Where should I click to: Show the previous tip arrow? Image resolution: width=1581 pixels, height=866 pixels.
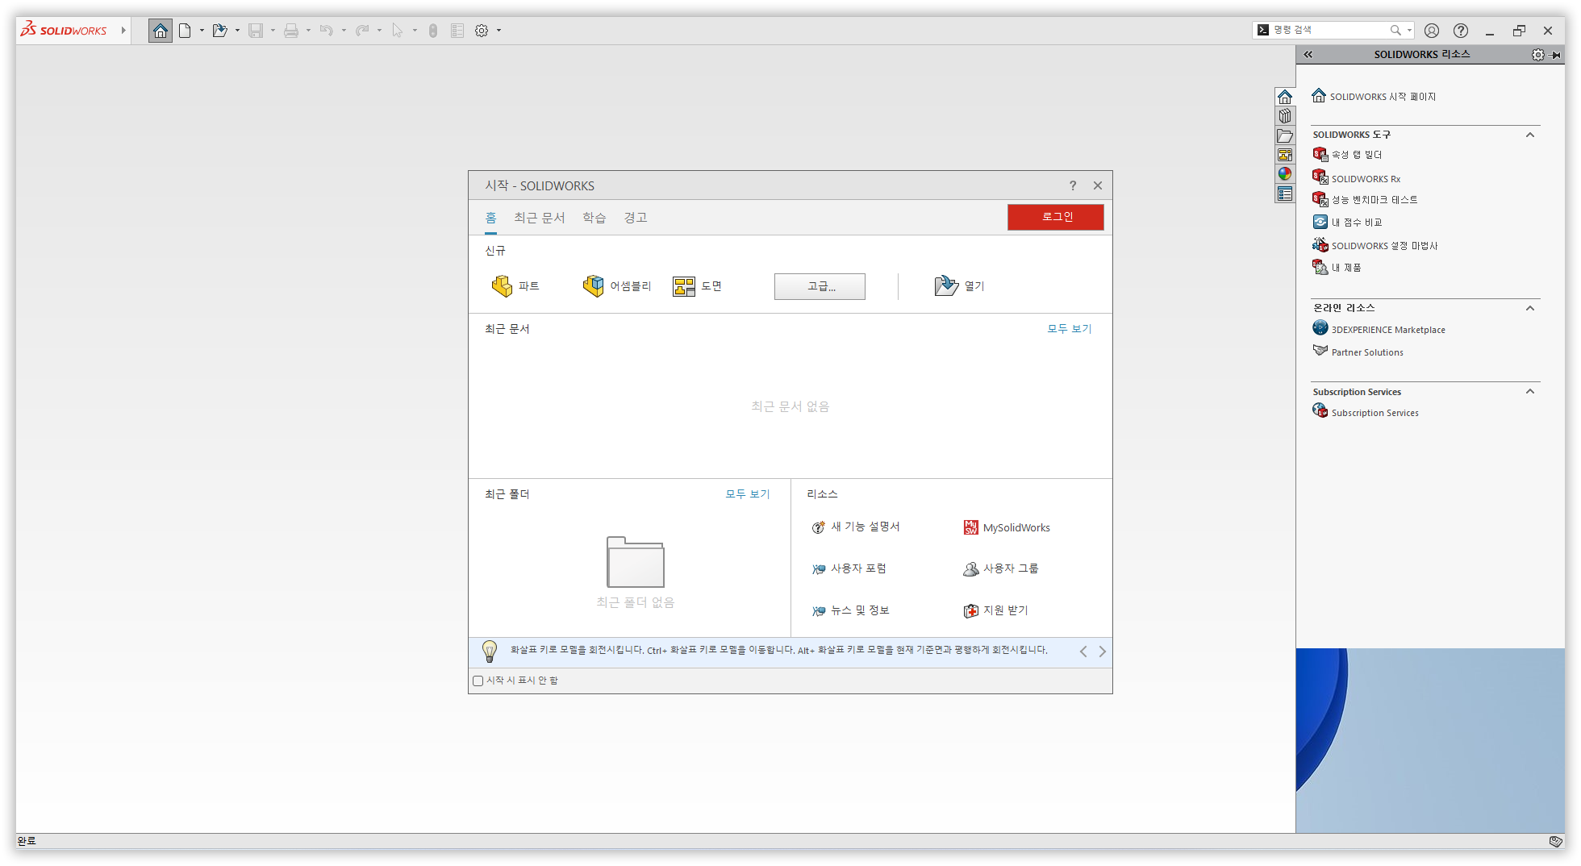coord(1083,652)
